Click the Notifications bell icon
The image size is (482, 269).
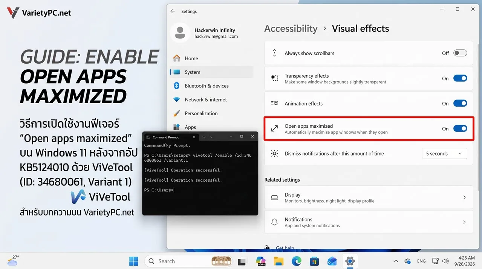tap(274, 222)
